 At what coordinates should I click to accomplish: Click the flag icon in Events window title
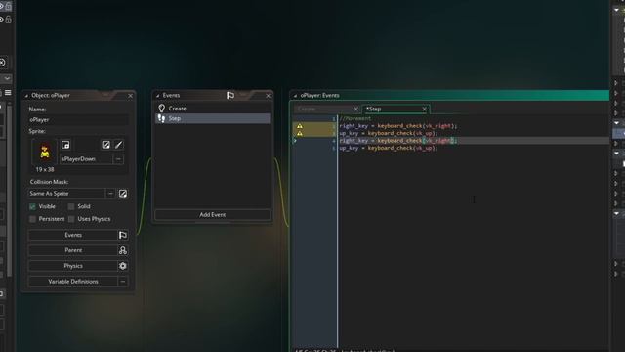pos(230,96)
